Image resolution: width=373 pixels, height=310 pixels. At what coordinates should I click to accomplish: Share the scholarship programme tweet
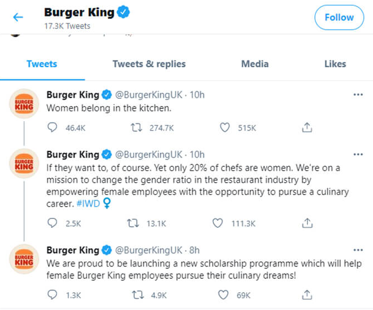pos(306,295)
